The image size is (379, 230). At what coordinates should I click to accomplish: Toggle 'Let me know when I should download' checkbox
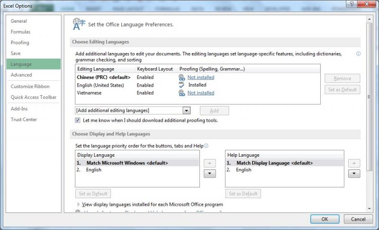coord(78,120)
